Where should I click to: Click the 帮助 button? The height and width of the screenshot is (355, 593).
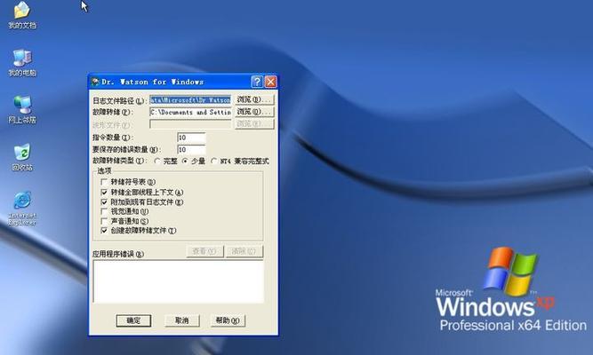point(228,320)
